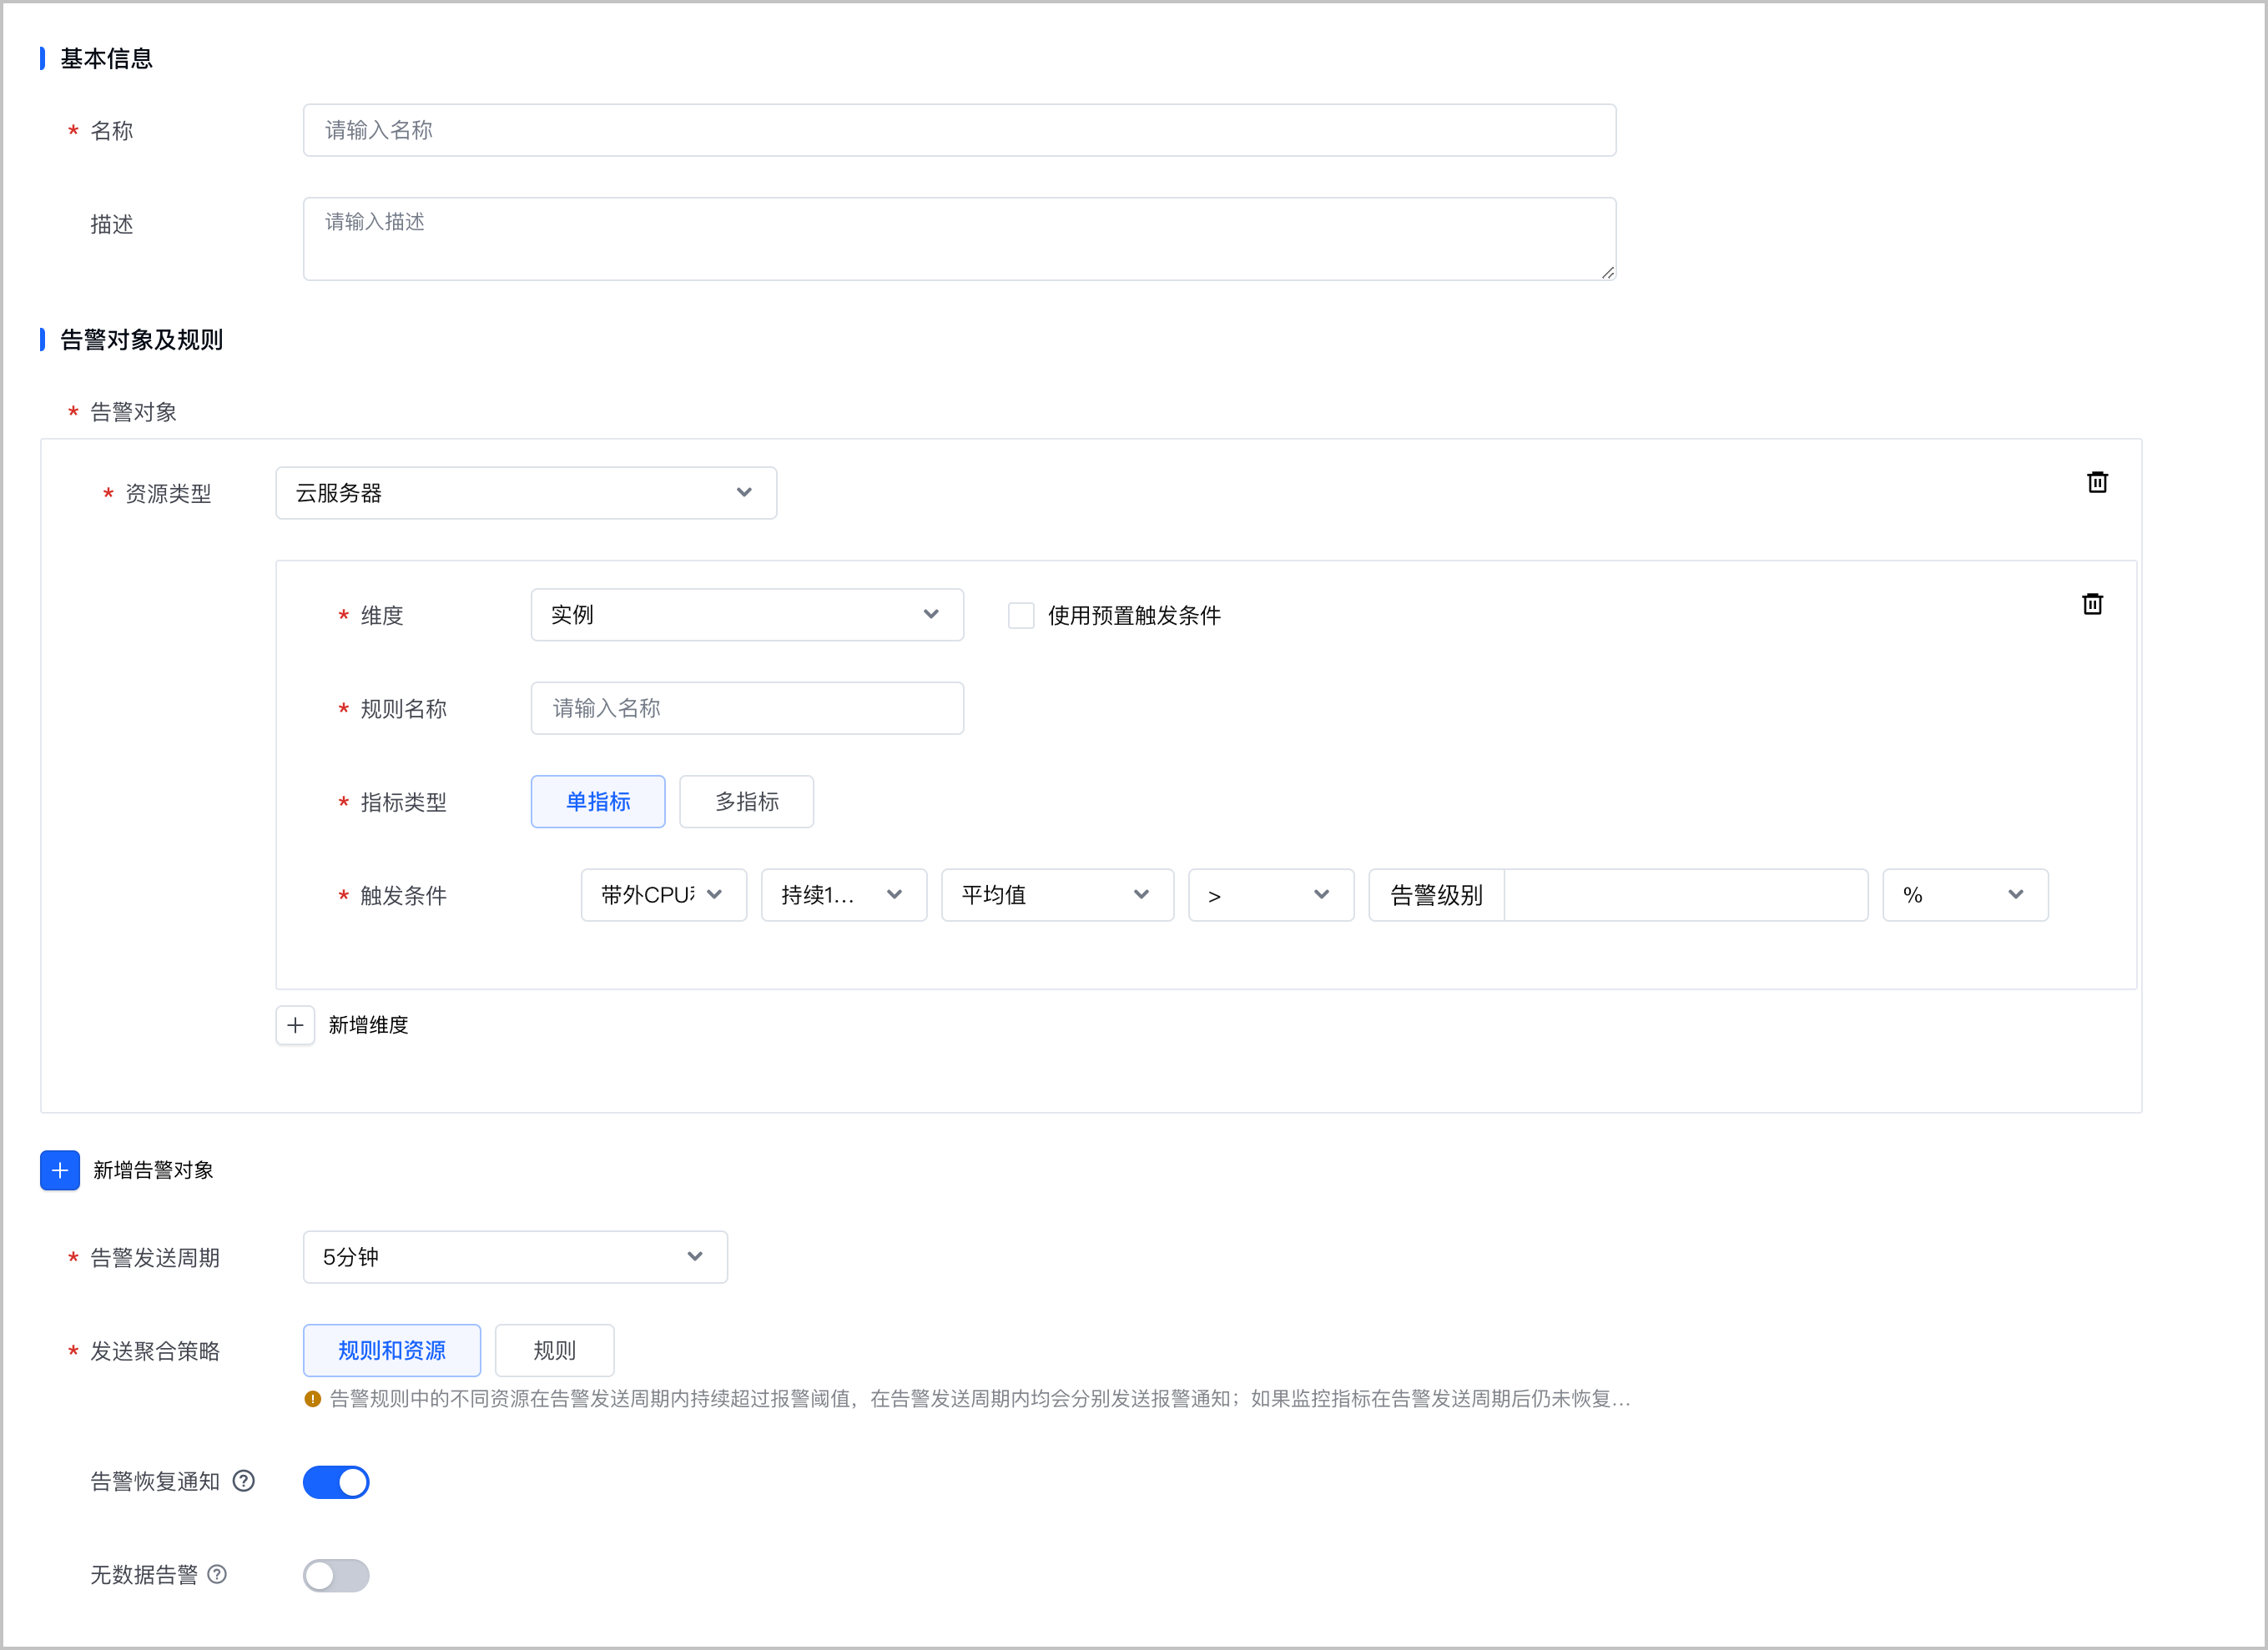The height and width of the screenshot is (1650, 2268).
Task: Choose the 单指标 metric type button
Action: click(x=598, y=802)
